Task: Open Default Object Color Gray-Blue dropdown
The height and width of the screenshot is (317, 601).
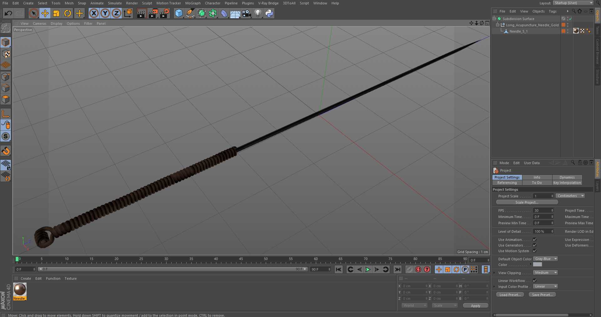Action: pos(546,259)
